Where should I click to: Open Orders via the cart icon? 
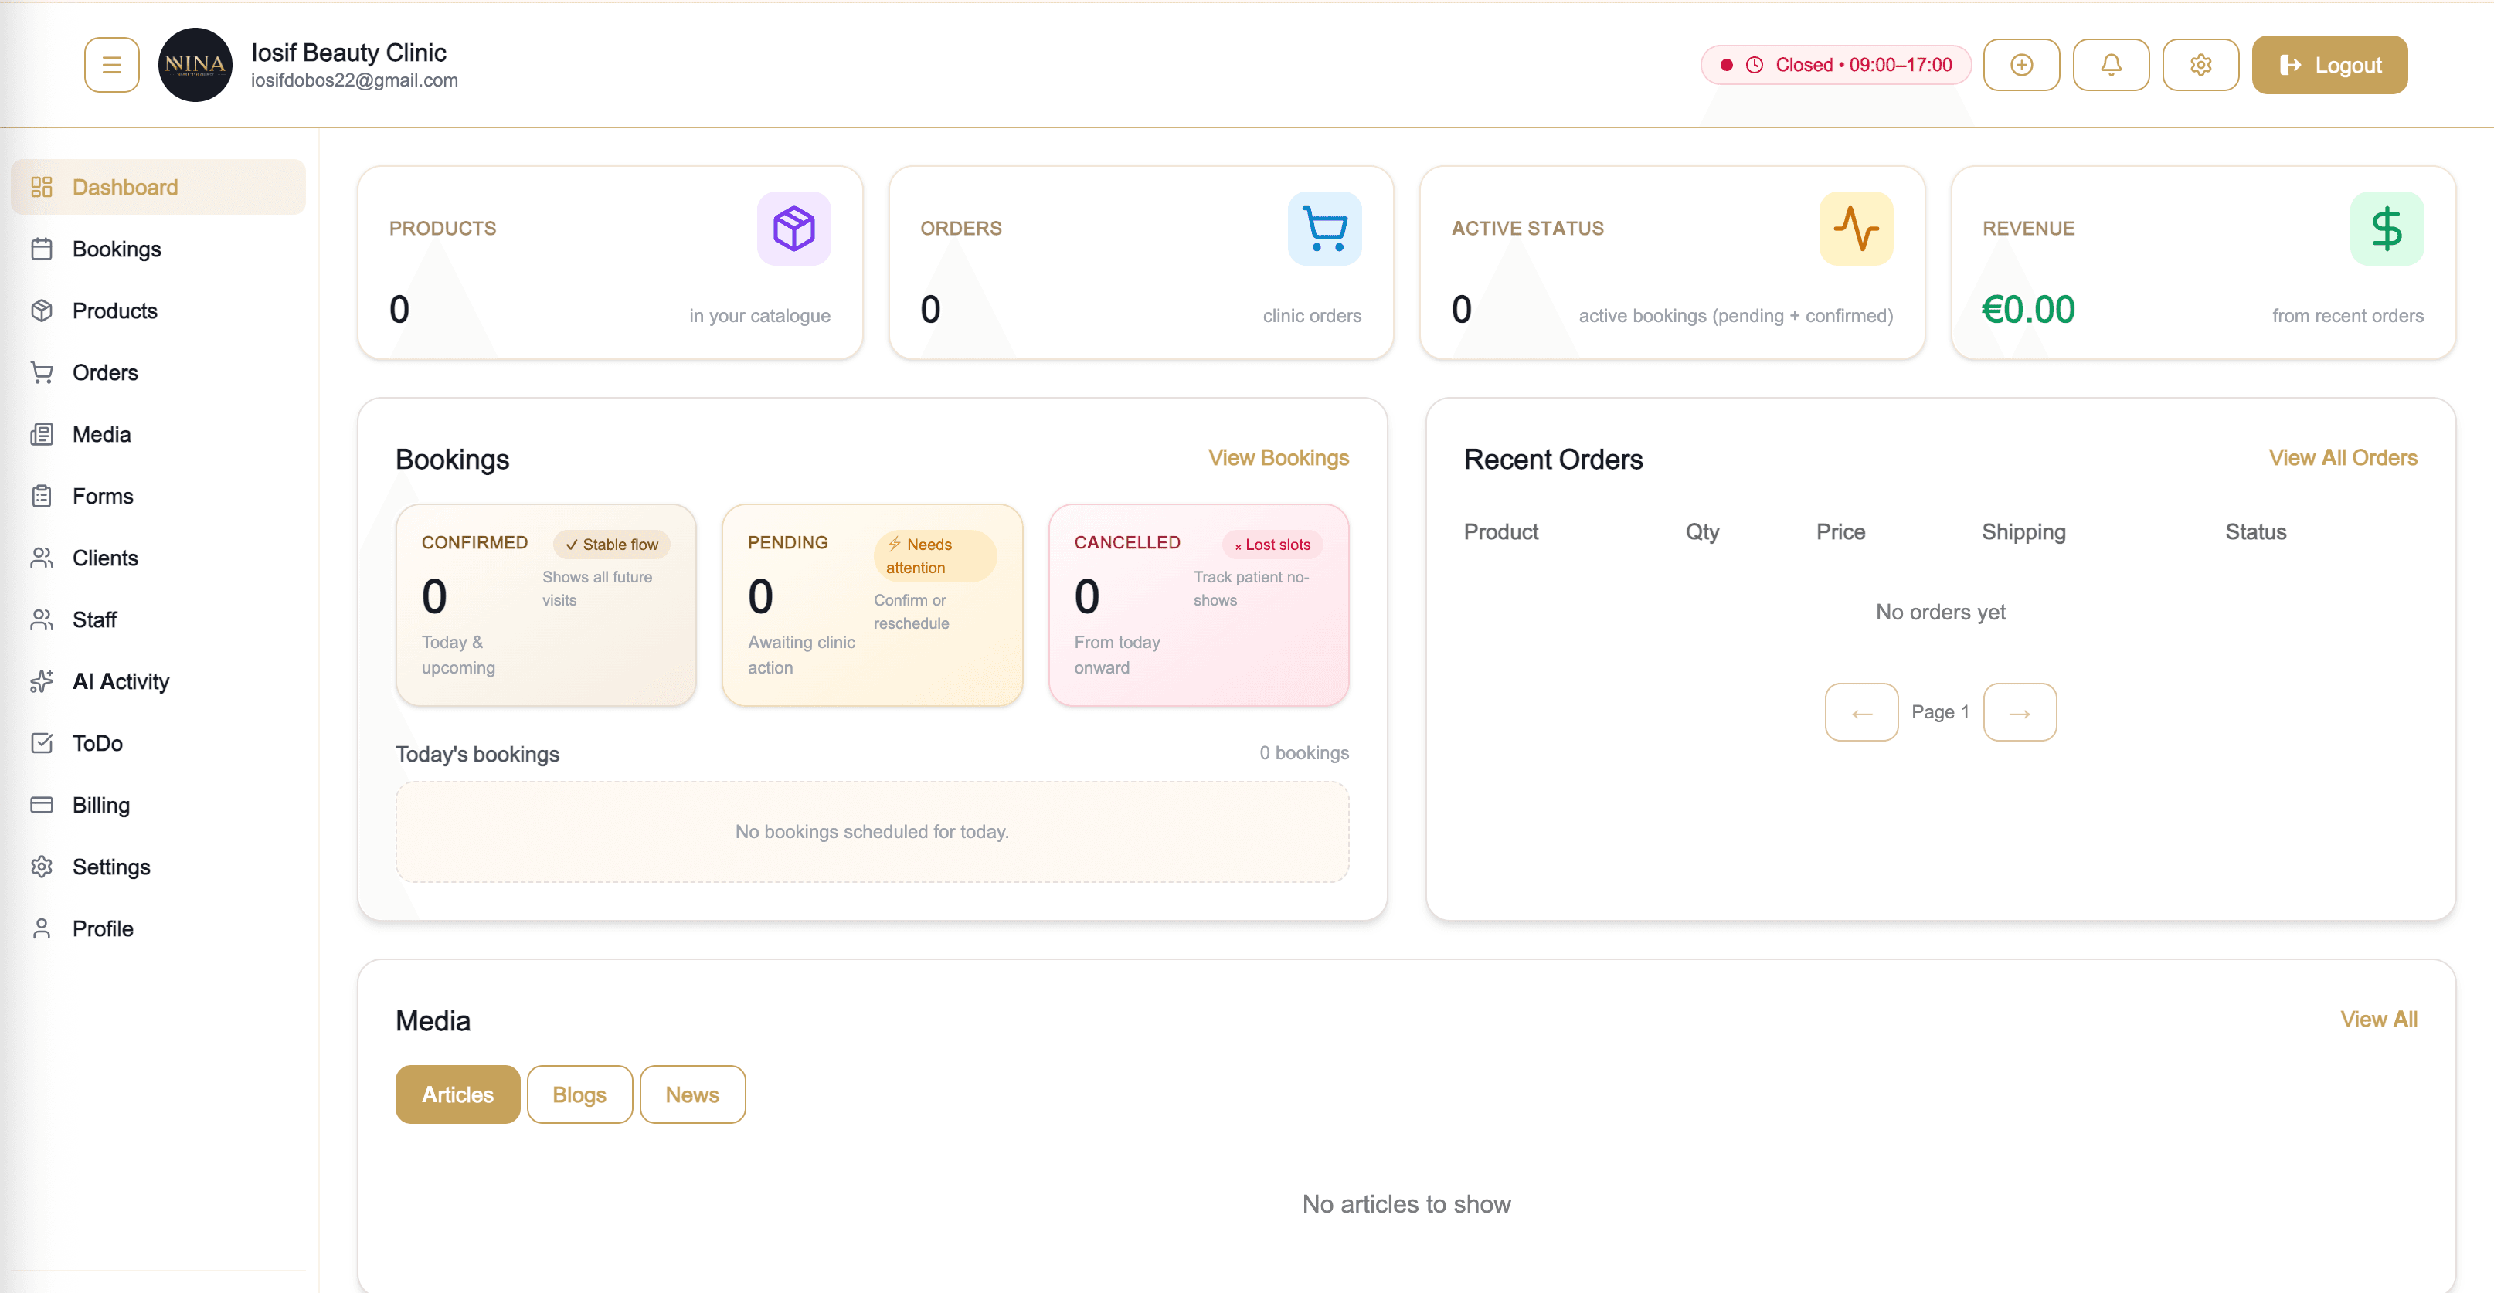click(x=42, y=372)
